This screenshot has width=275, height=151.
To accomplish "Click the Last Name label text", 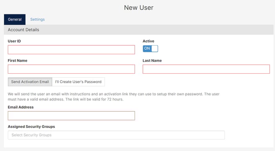I will pyautogui.click(x=152, y=60).
